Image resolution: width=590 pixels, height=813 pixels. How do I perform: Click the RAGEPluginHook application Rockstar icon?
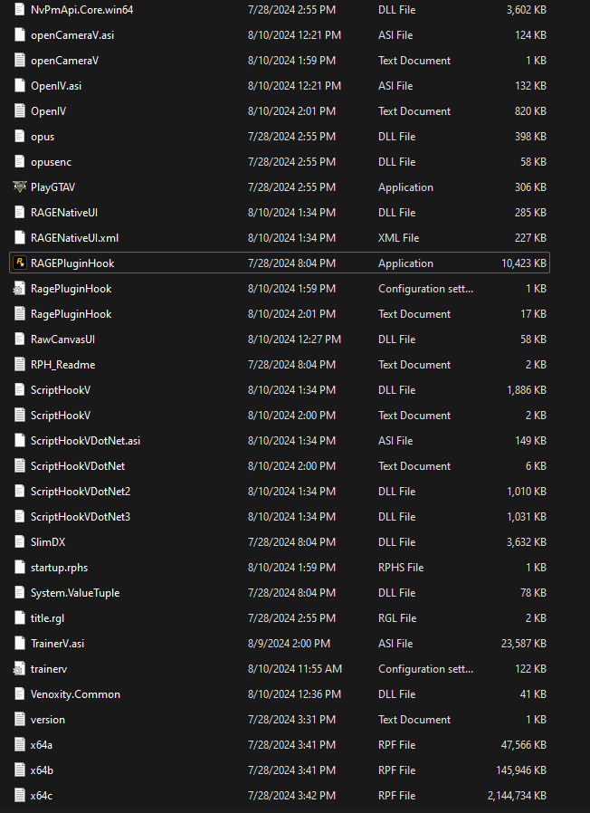[20, 263]
